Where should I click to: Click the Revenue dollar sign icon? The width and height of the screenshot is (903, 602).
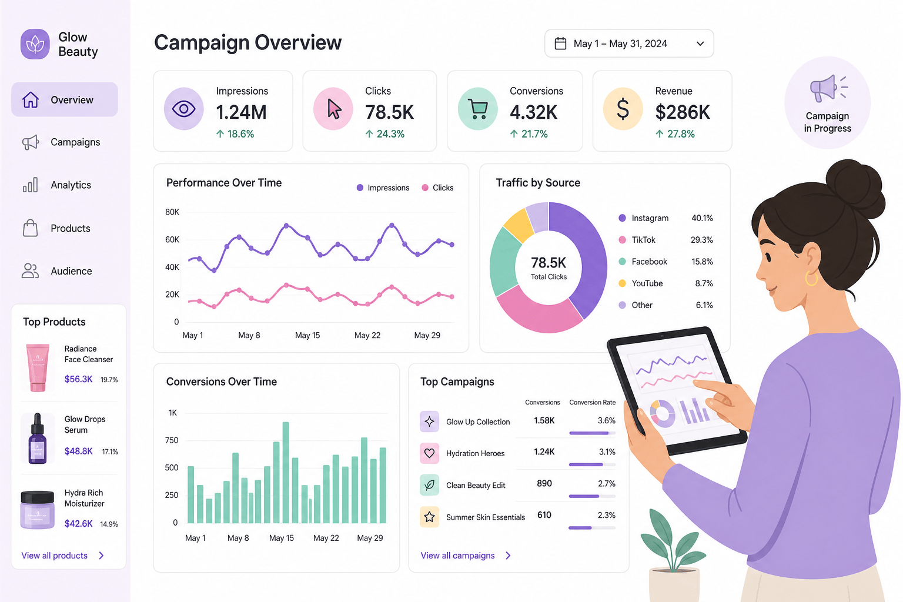tap(623, 109)
